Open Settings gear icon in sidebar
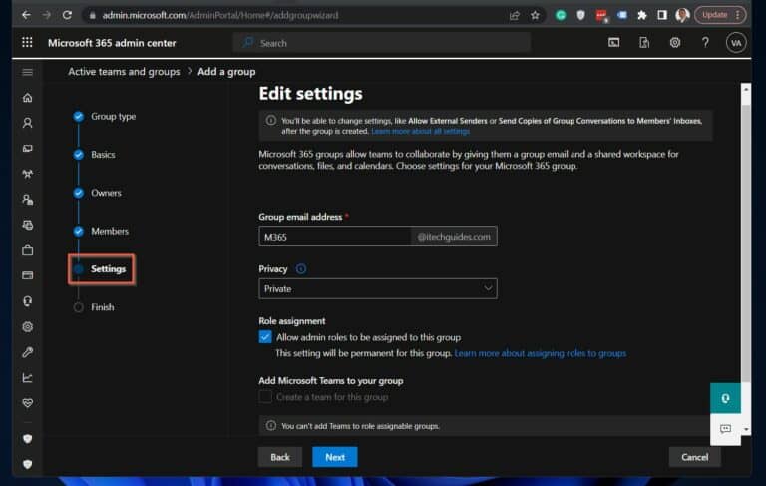The image size is (766, 486). point(27,326)
